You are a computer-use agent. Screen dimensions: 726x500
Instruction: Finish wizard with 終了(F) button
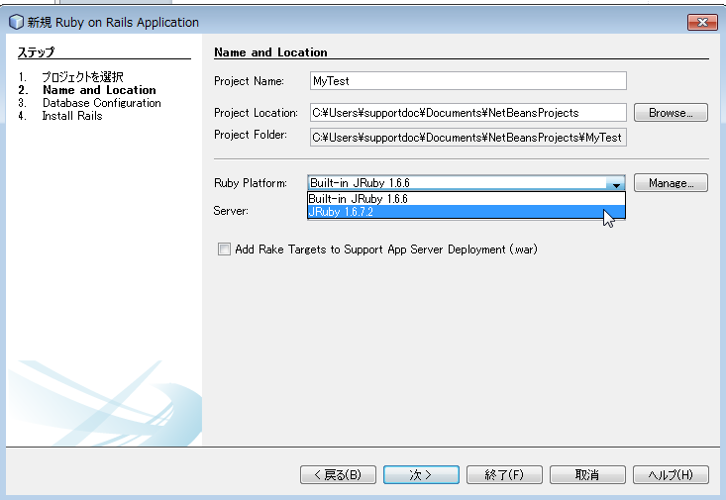[x=504, y=474]
